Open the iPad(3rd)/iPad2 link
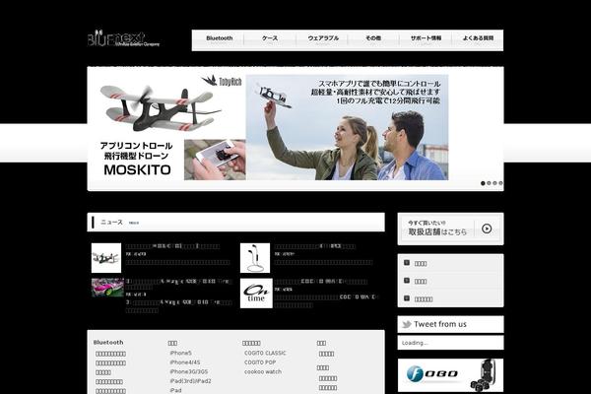Viewport: 591px width, 394px height. tap(190, 381)
